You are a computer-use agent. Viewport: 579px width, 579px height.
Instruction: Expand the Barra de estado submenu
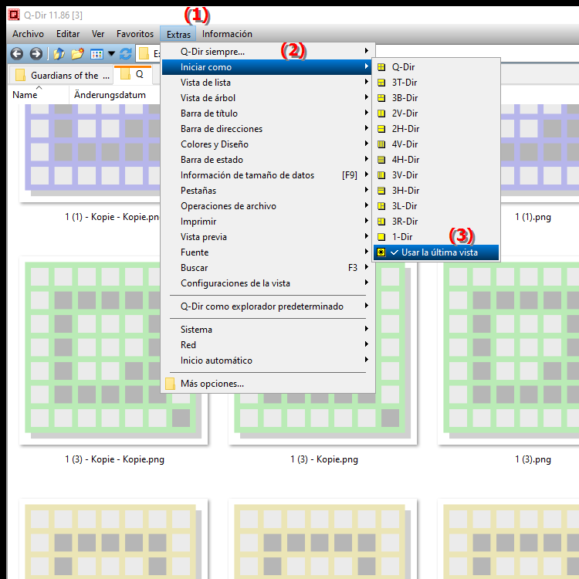269,160
